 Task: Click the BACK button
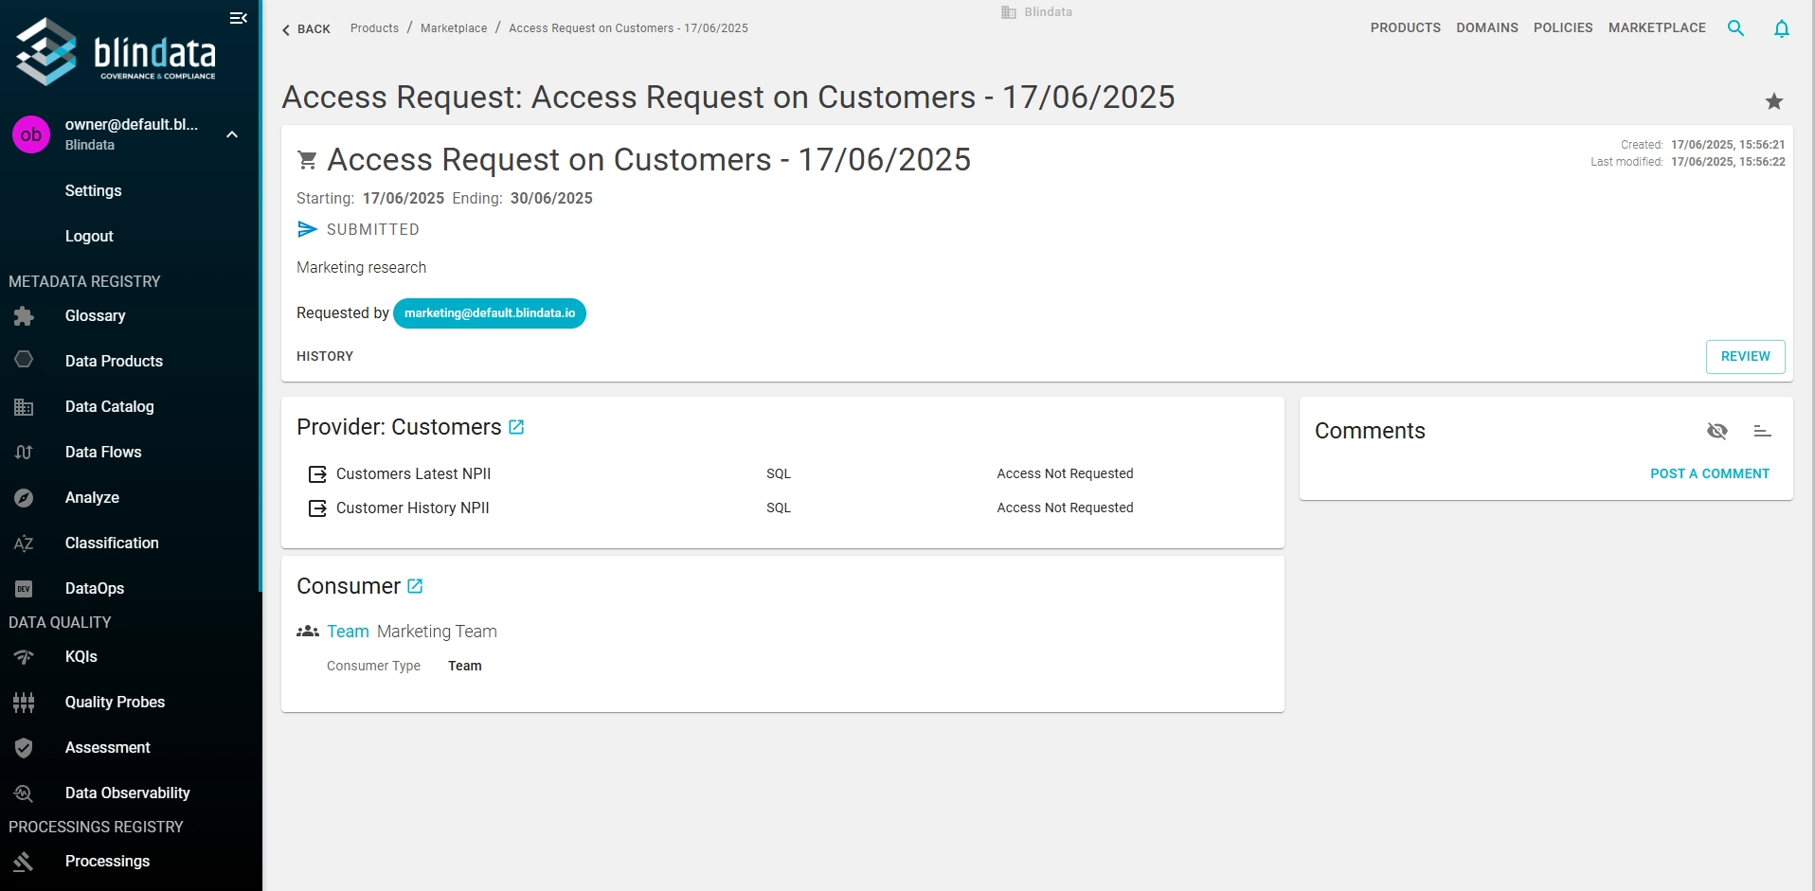tap(306, 29)
